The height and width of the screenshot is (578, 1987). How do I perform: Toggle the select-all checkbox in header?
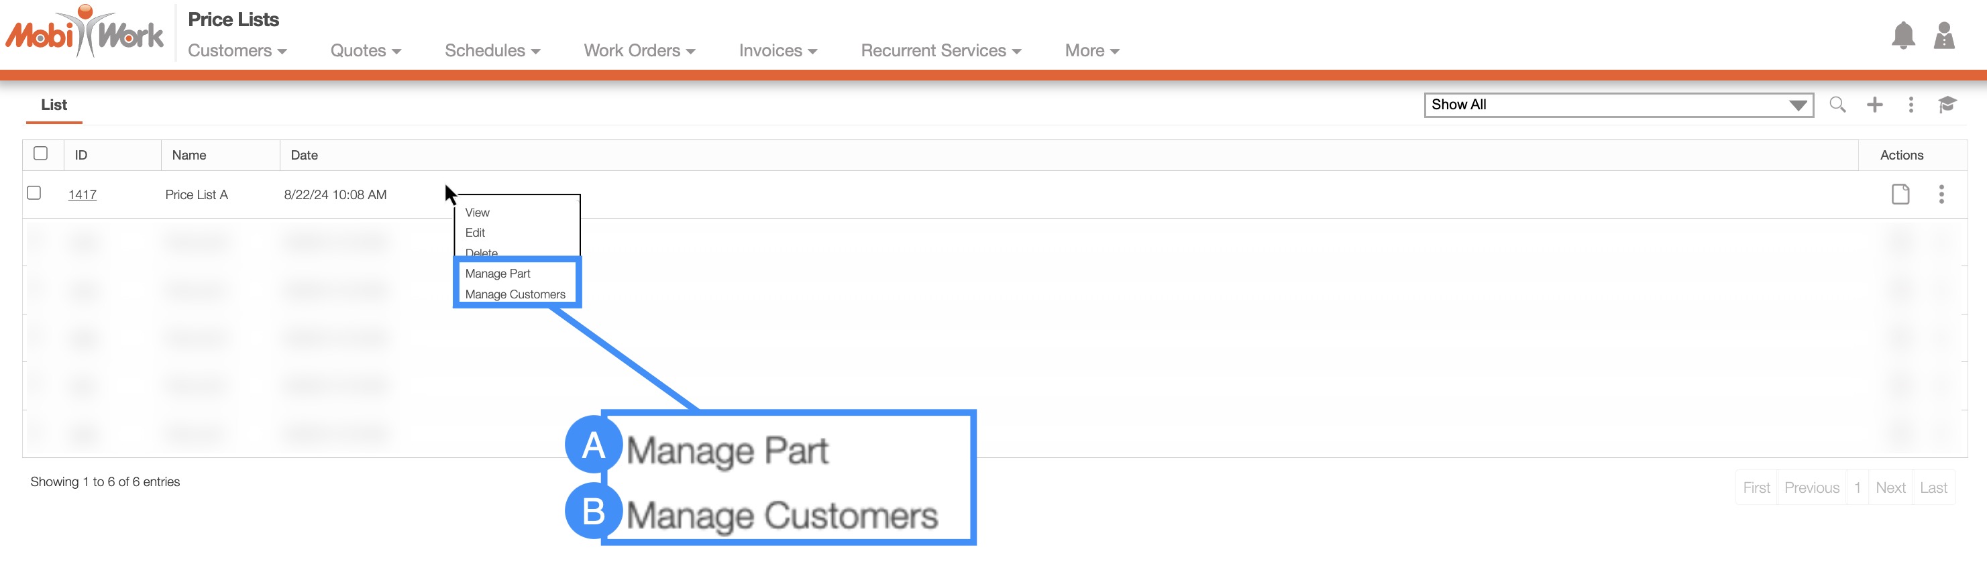[x=41, y=154]
